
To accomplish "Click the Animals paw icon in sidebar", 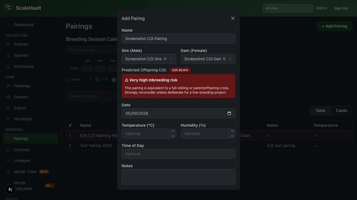I will [x=8, y=44].
